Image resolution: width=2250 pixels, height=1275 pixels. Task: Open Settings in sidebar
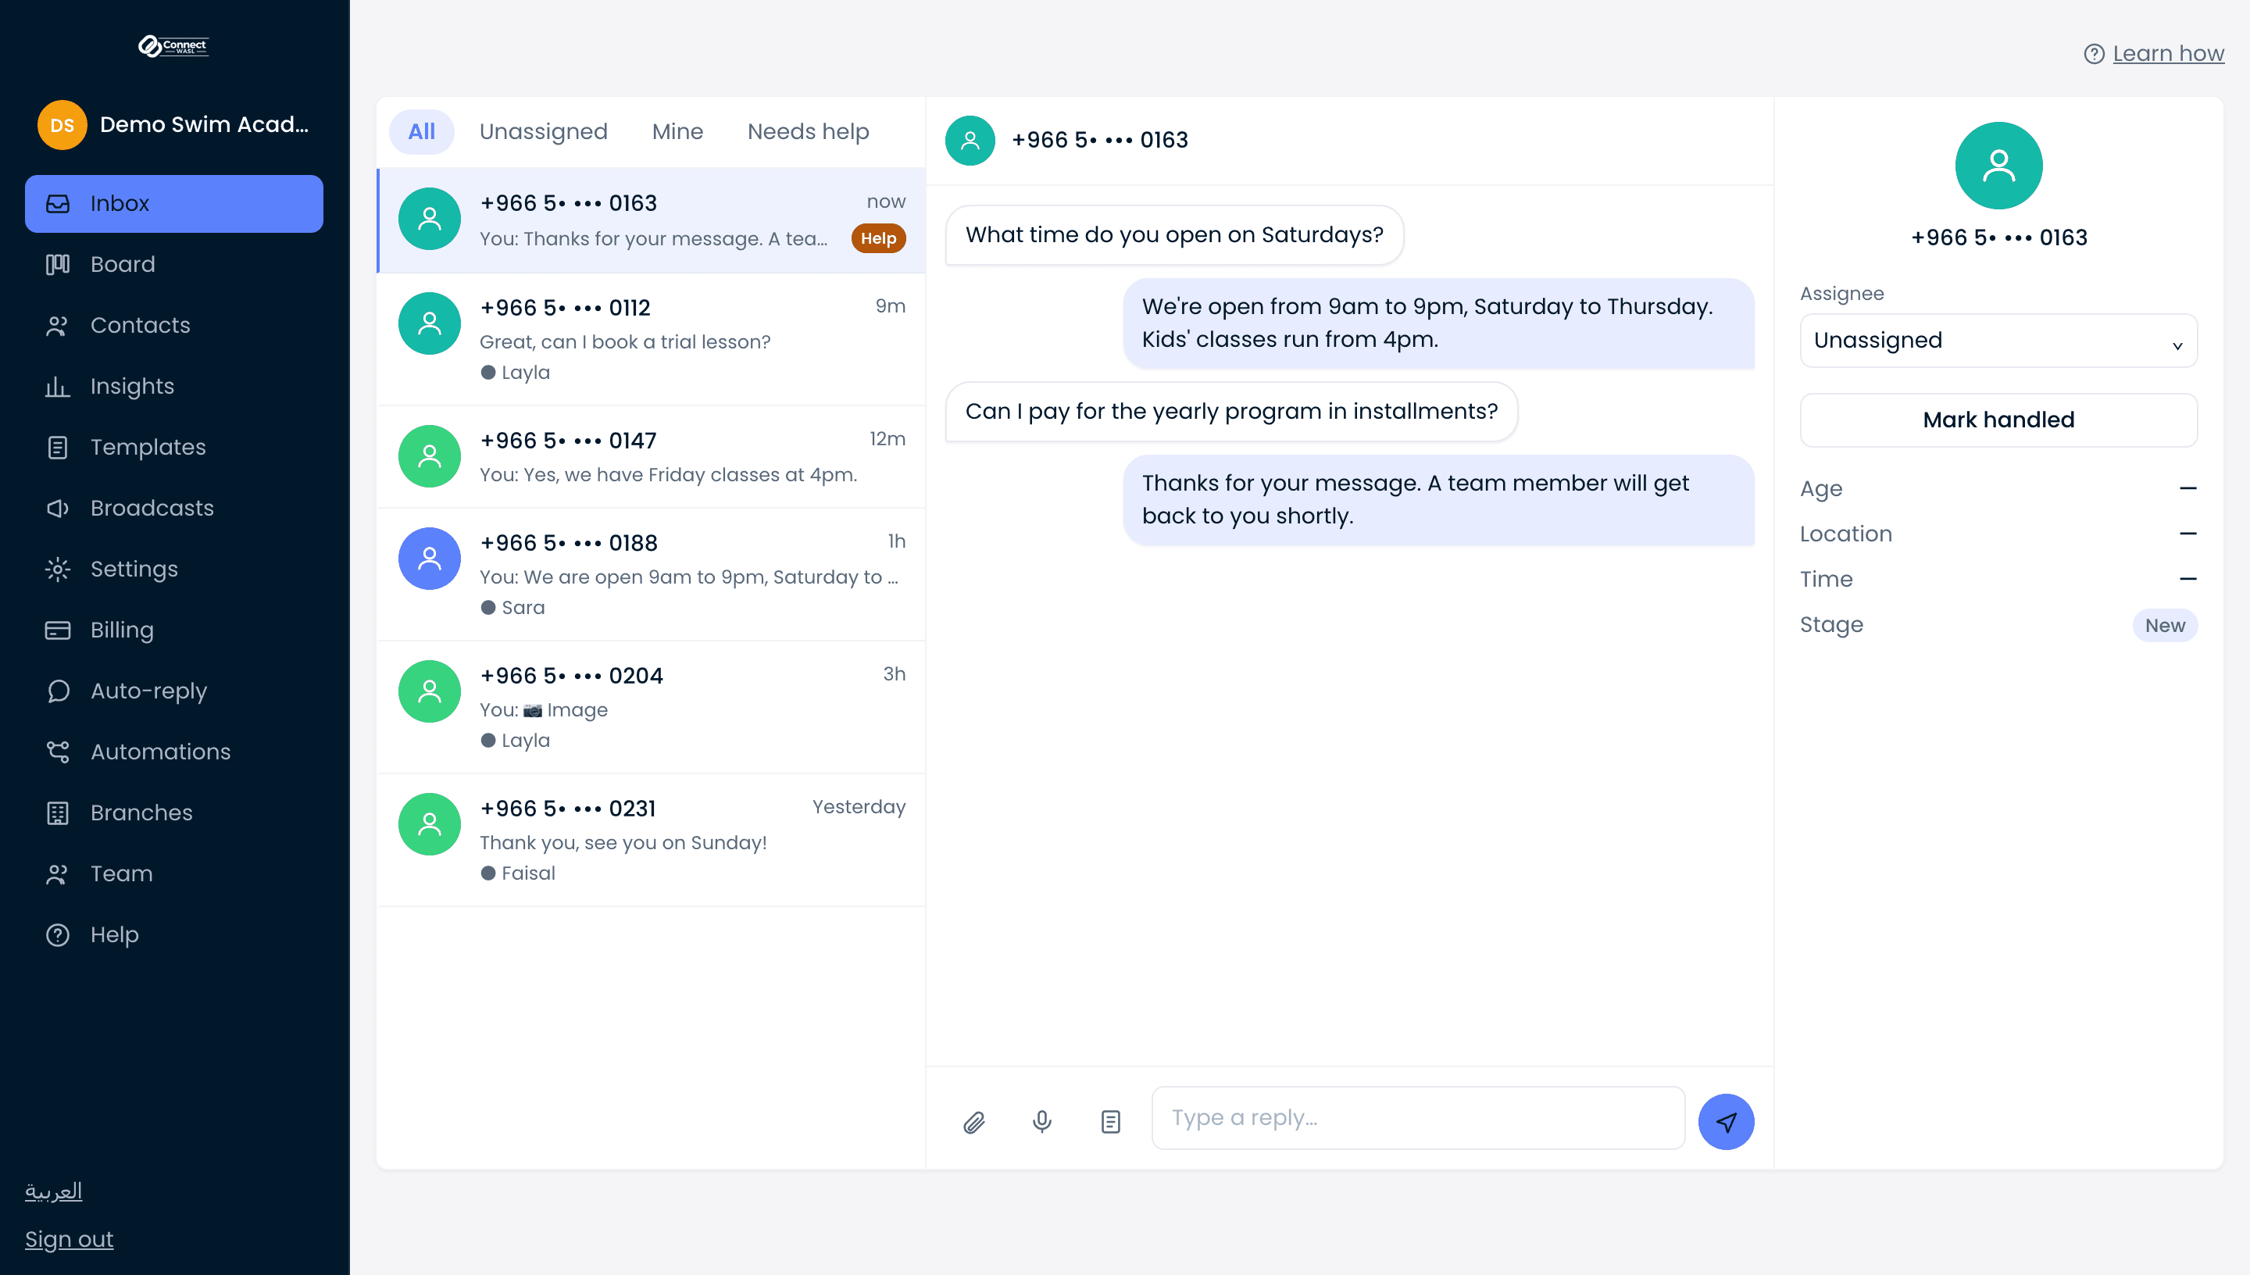(x=173, y=570)
